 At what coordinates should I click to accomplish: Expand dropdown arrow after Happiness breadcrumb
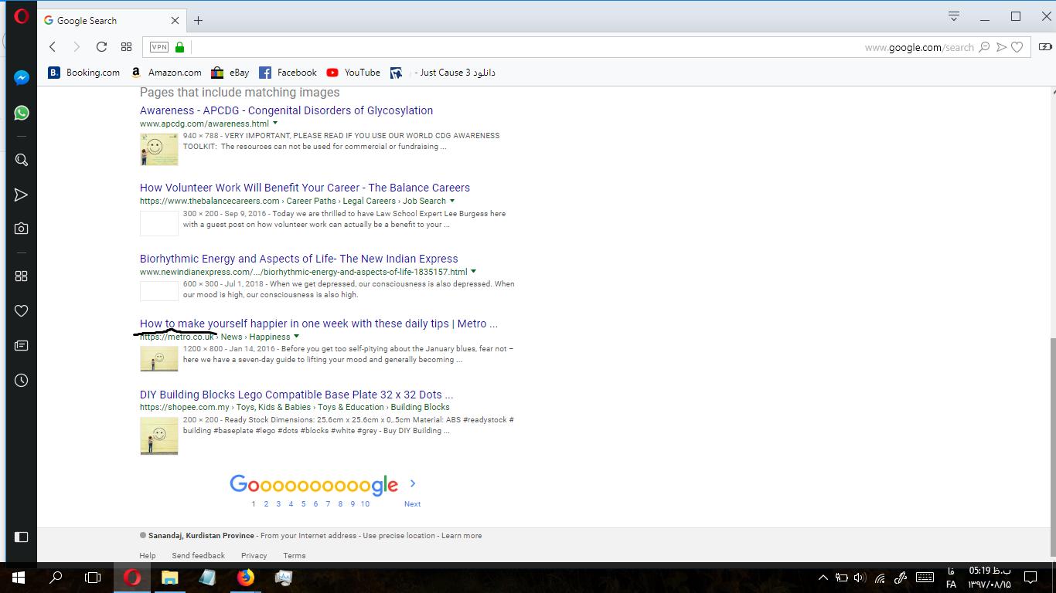pos(296,337)
